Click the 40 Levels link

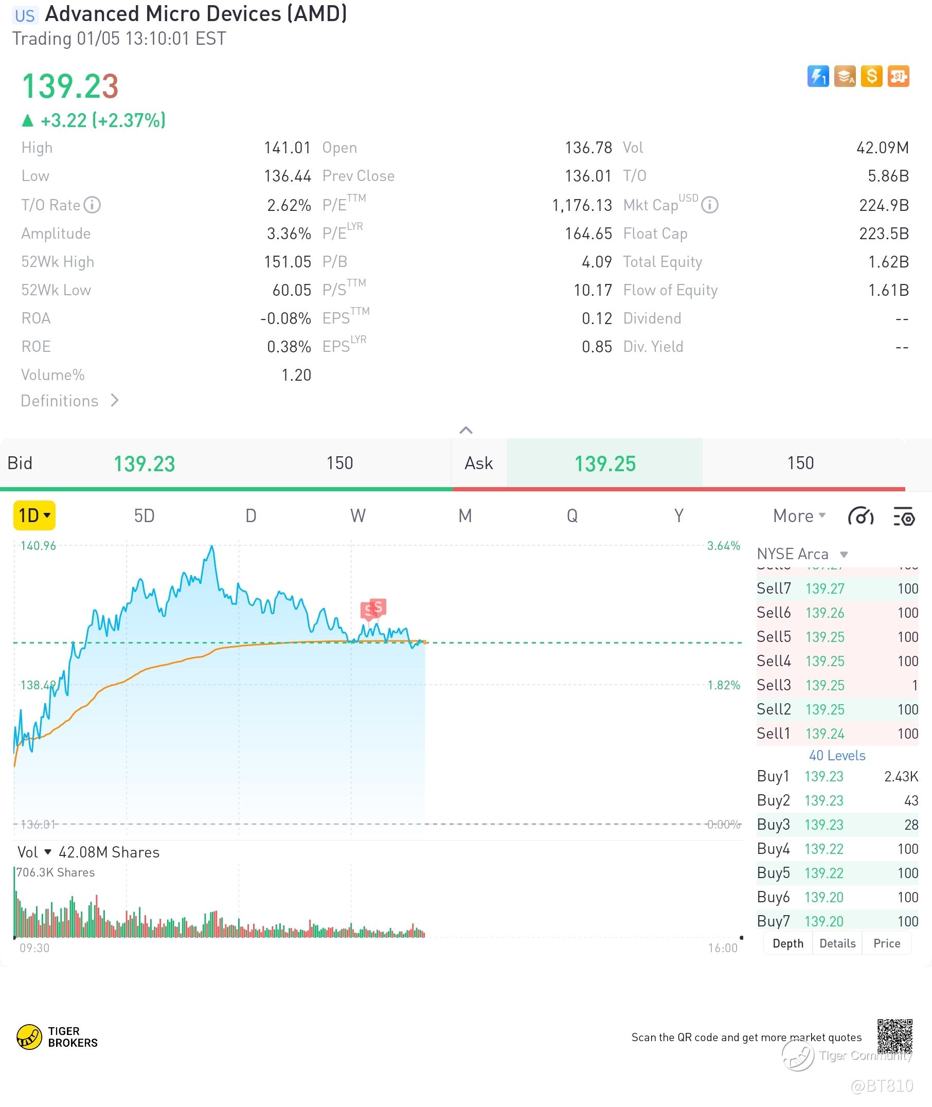837,756
